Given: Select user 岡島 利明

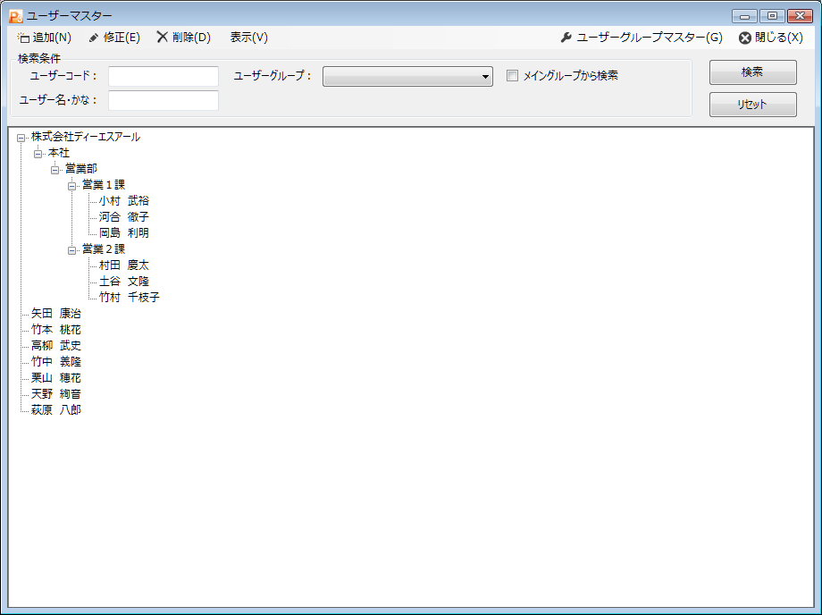Looking at the screenshot, I should [x=124, y=232].
